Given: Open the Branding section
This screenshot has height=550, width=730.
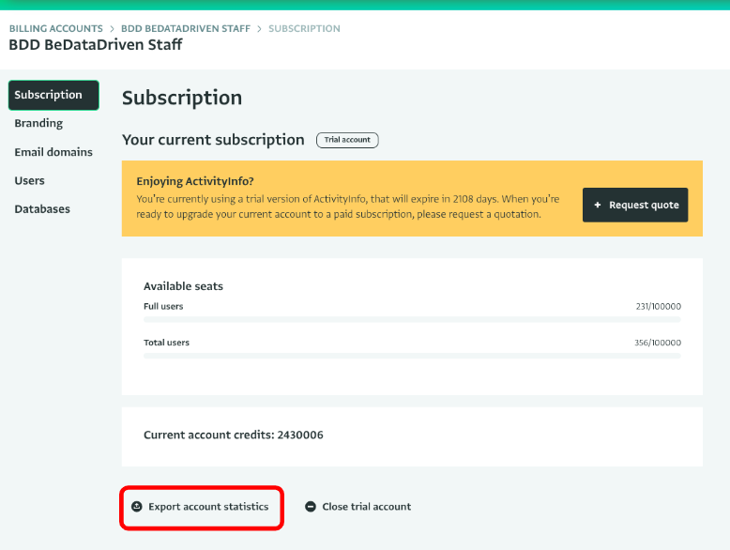Looking at the screenshot, I should (x=38, y=123).
